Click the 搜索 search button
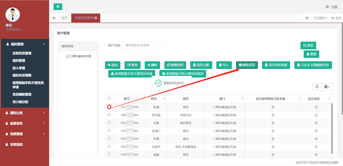Viewport: 343px width, 166px height. coord(308,46)
